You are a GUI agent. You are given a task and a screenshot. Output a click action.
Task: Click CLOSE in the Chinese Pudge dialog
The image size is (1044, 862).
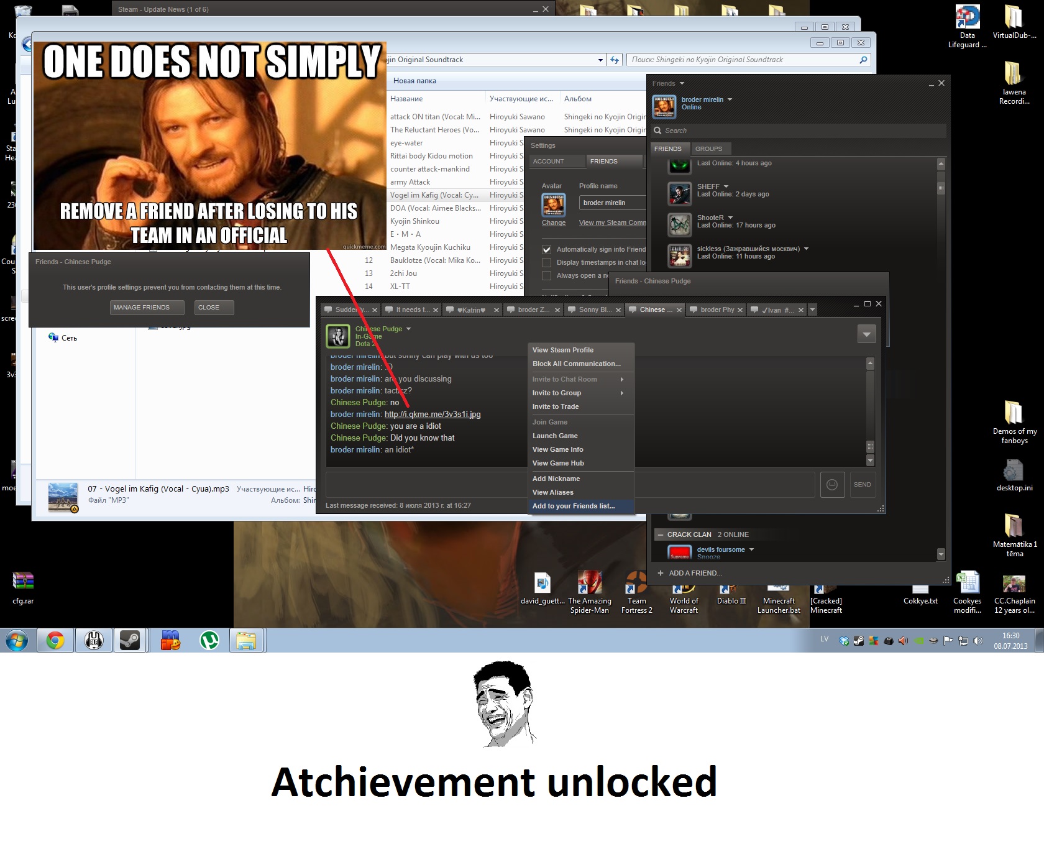214,308
